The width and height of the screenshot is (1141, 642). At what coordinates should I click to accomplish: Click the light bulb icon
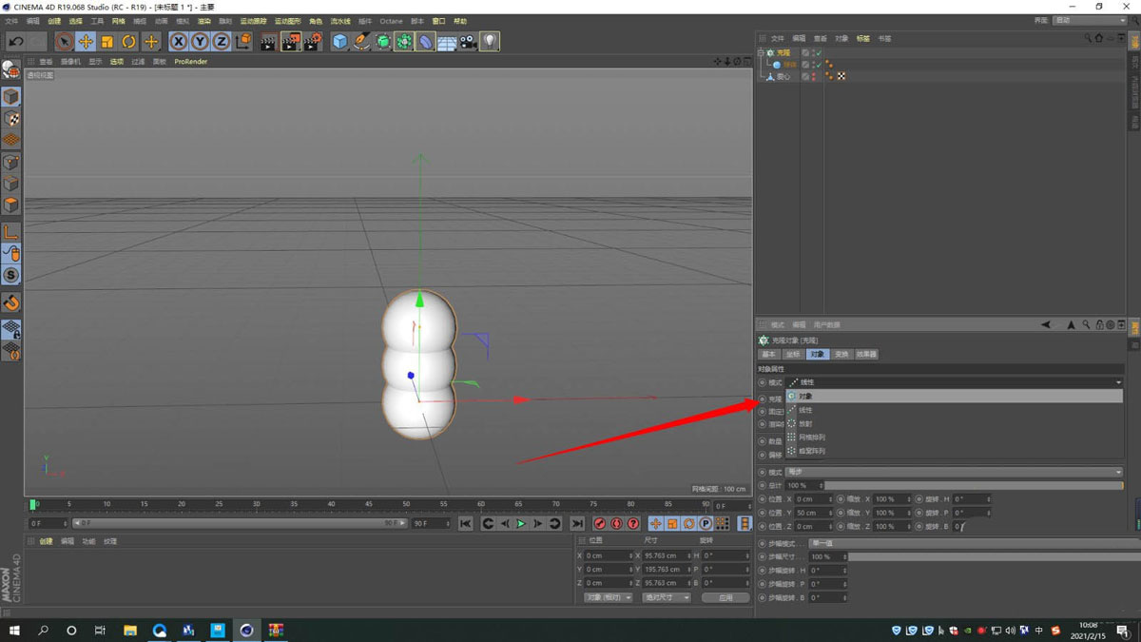pos(489,42)
